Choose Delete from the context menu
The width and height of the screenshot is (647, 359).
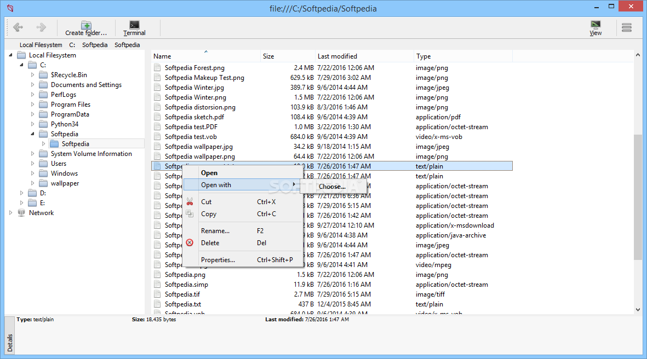click(243, 243)
